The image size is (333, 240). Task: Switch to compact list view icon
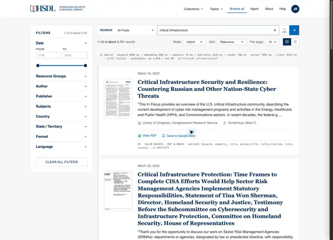pyautogui.click(x=295, y=42)
